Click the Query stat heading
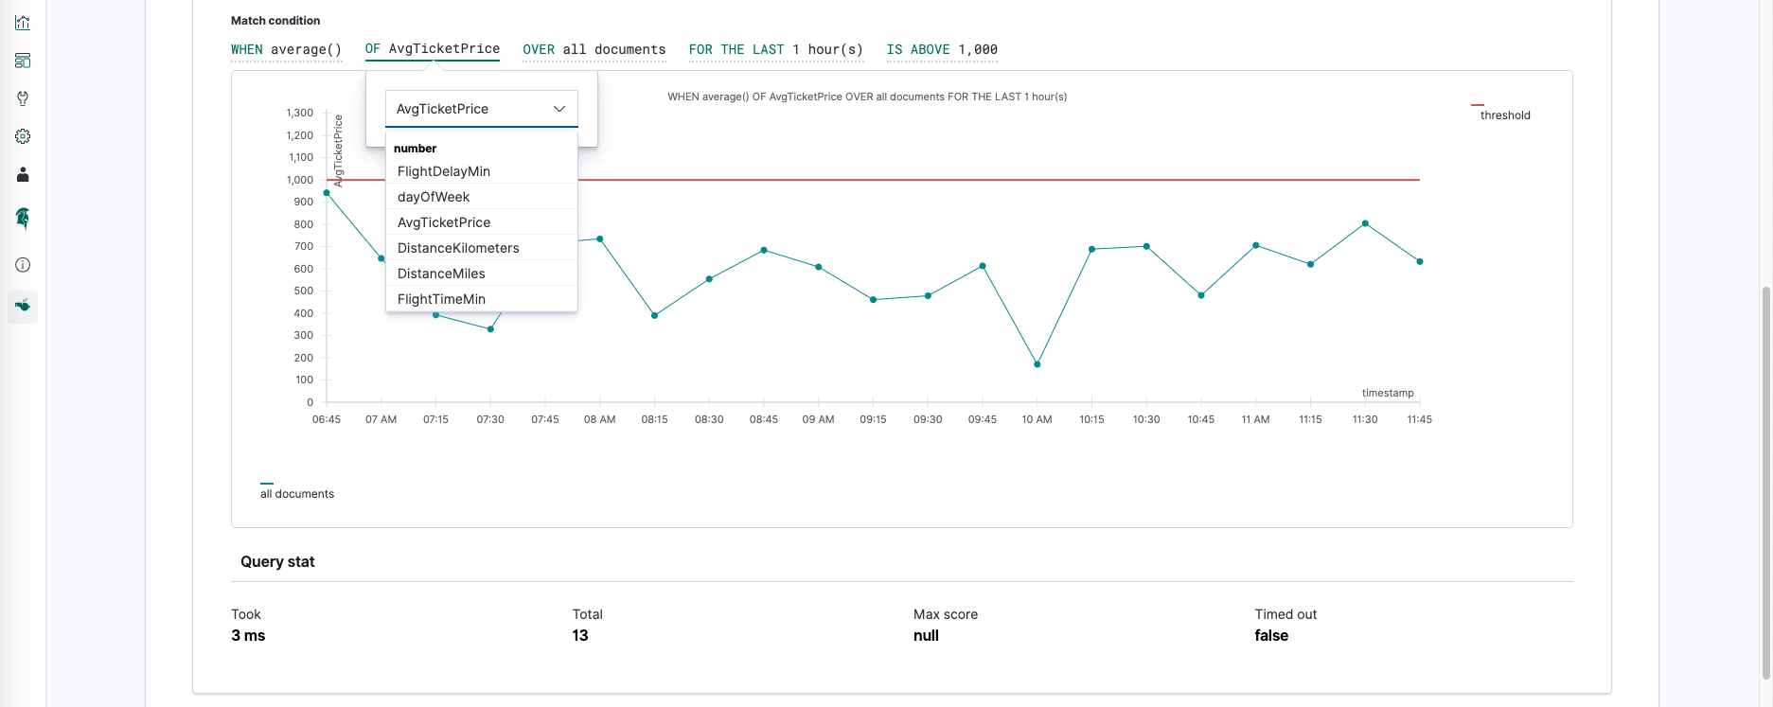1773x707 pixels. point(277,561)
